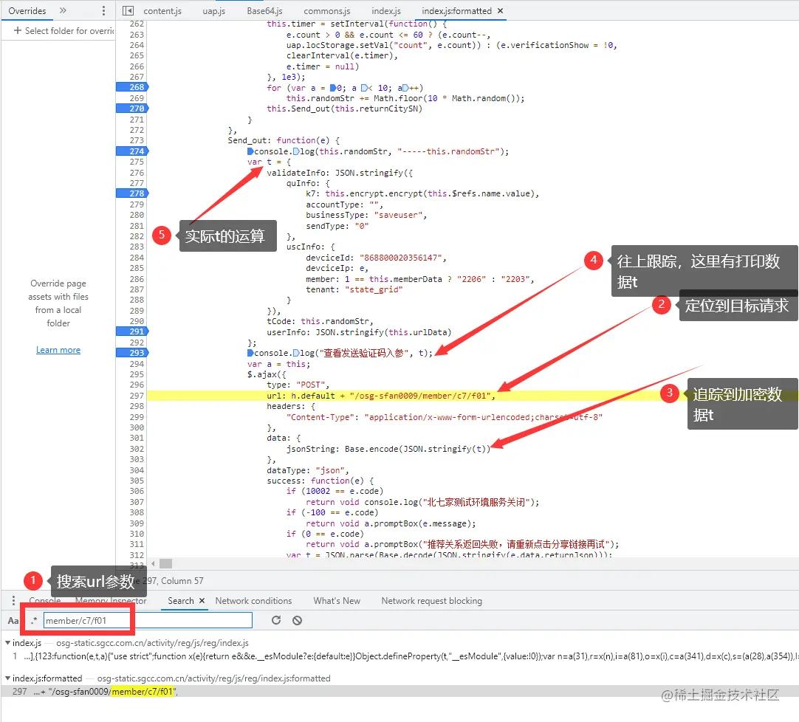Open the commons.js file tab
Image resolution: width=799 pixels, height=722 pixels.
tap(326, 10)
